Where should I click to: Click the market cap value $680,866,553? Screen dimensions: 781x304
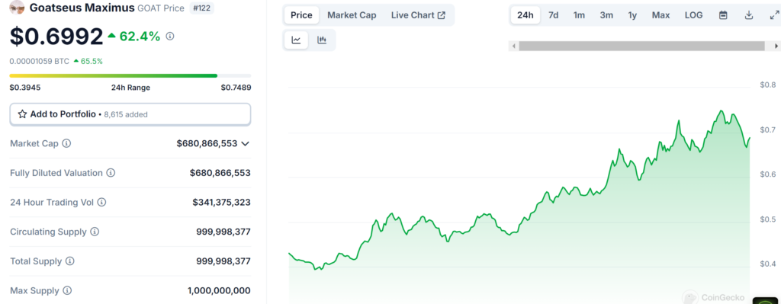pos(207,143)
